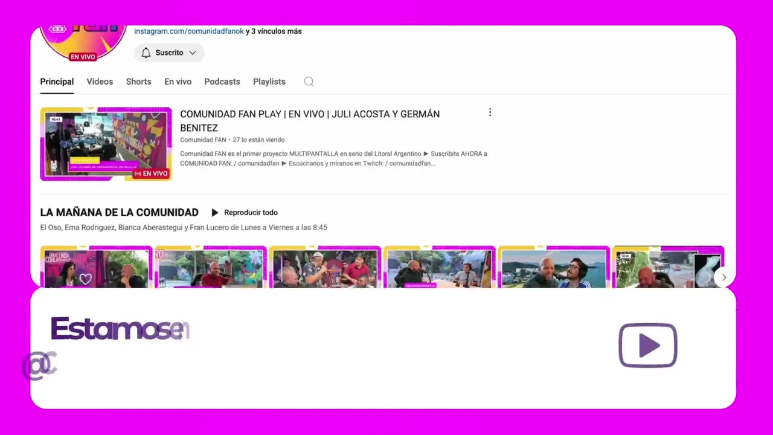
Task: Click the bell icon in Suscrito button
Action: (146, 53)
